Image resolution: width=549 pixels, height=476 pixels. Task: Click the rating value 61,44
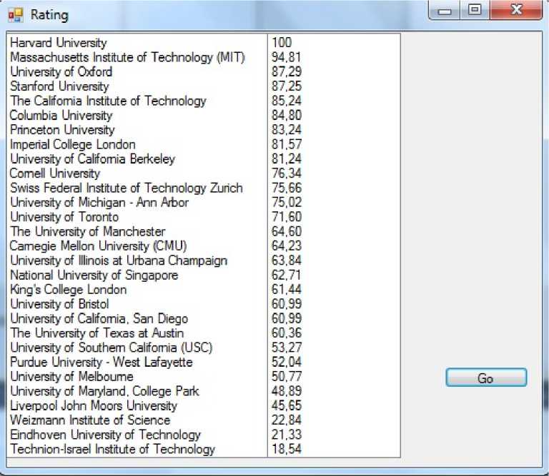pyautogui.click(x=287, y=289)
